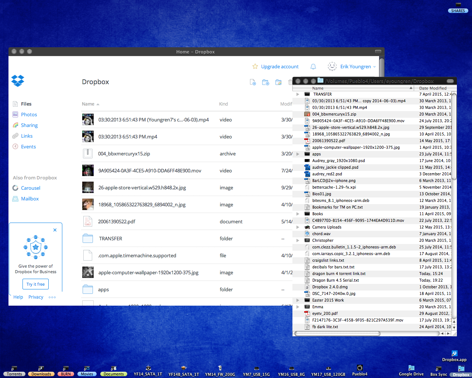Image resolution: width=472 pixels, height=378 pixels.
Task: Click thumbnail of apple-computer-wallpaper-1920x1200-375.jpg in Dropbox
Action: pyautogui.click(x=88, y=272)
